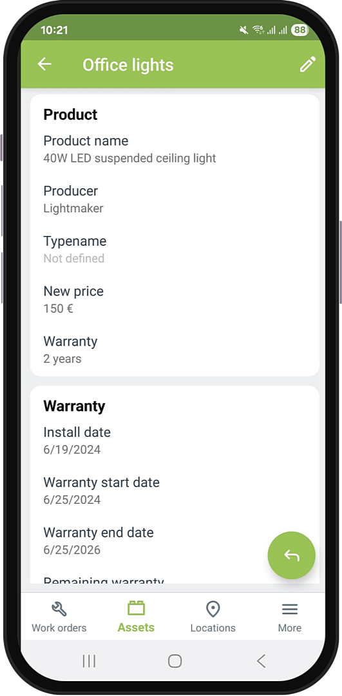342x696 pixels.
Task: Tap the Android home button
Action: click(175, 661)
